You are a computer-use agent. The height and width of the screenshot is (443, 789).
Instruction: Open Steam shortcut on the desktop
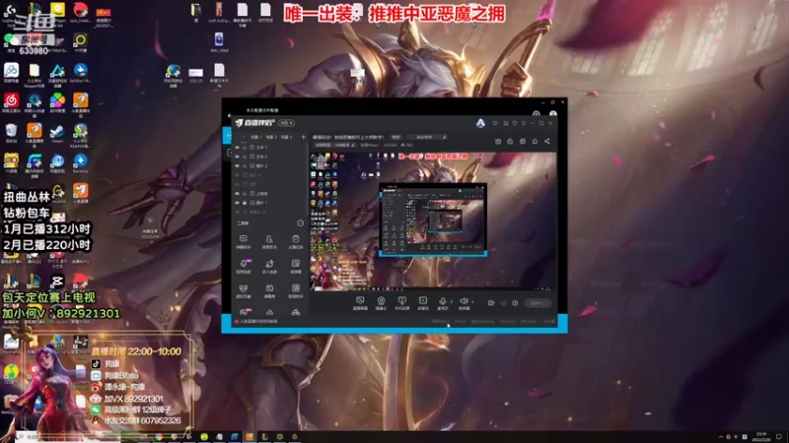click(x=57, y=134)
